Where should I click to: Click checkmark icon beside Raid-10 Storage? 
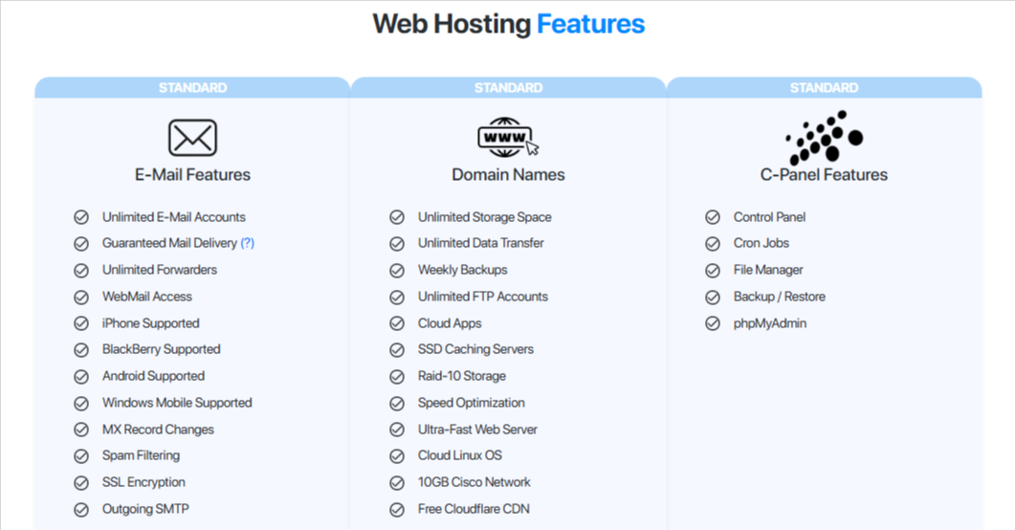coord(397,377)
